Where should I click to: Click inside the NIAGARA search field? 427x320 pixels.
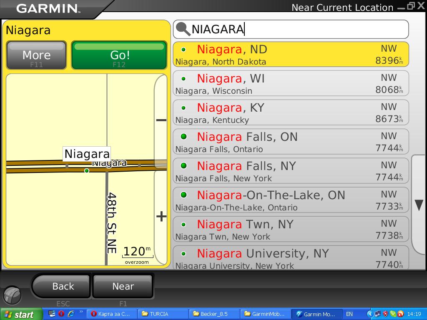click(x=291, y=29)
